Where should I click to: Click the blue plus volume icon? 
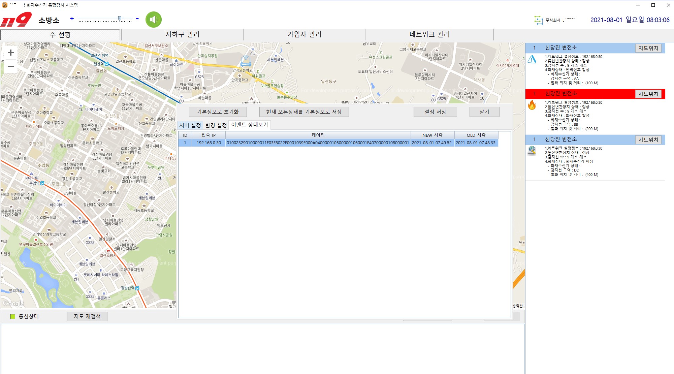[x=72, y=19]
